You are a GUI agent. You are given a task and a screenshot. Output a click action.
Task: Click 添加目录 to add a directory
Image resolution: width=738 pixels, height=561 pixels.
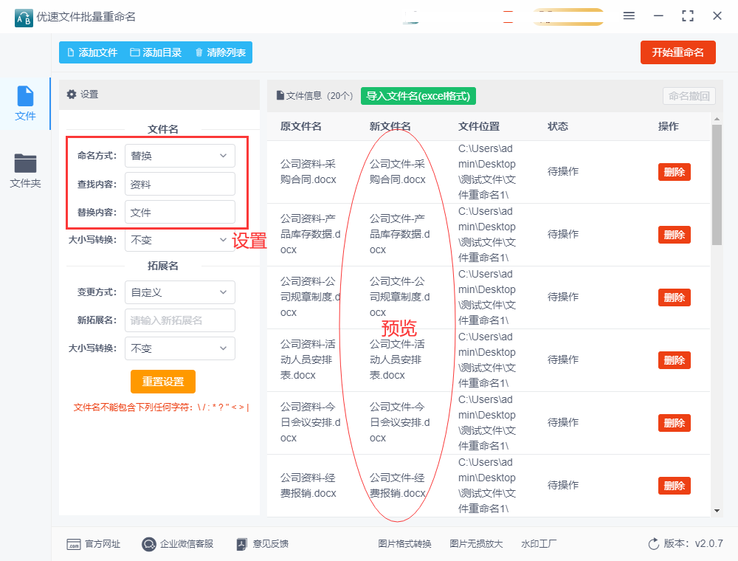pyautogui.click(x=156, y=52)
